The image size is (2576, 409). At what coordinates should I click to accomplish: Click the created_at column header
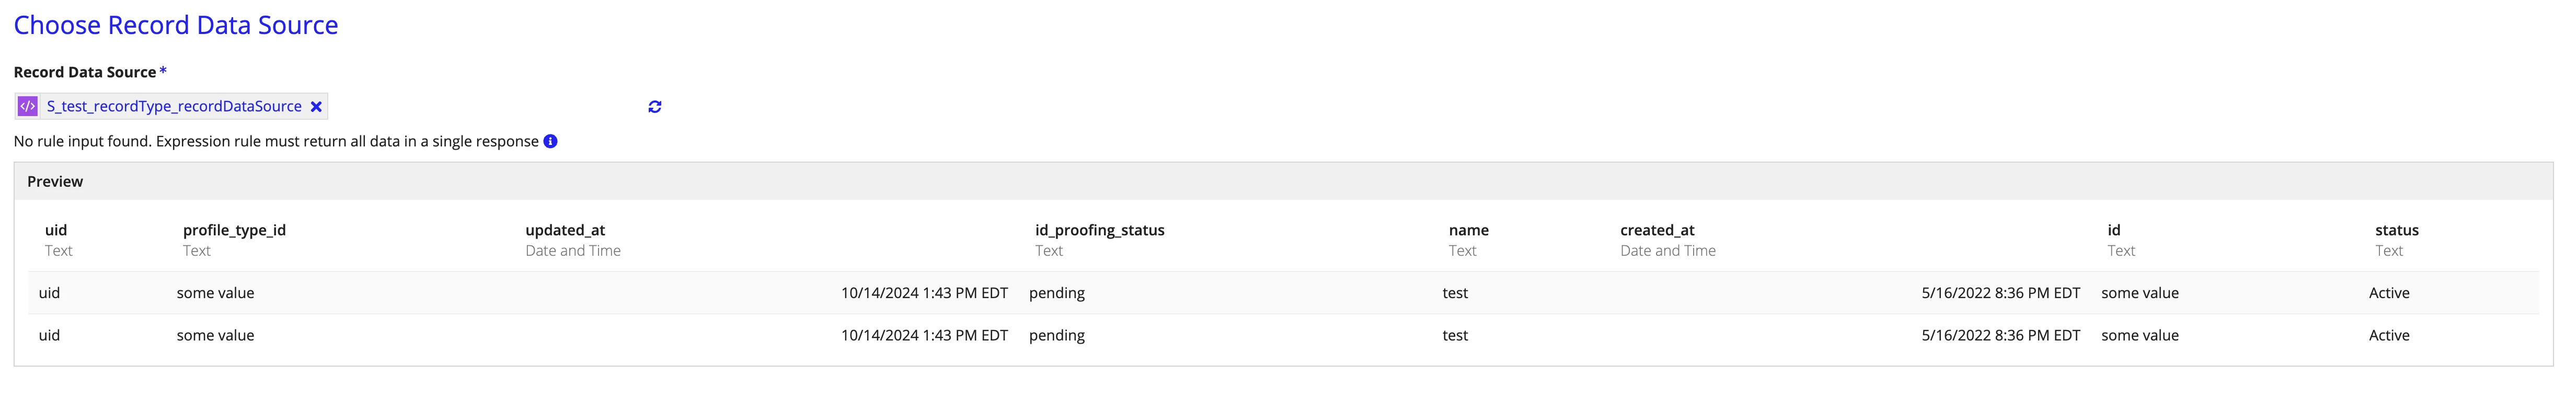click(1657, 230)
